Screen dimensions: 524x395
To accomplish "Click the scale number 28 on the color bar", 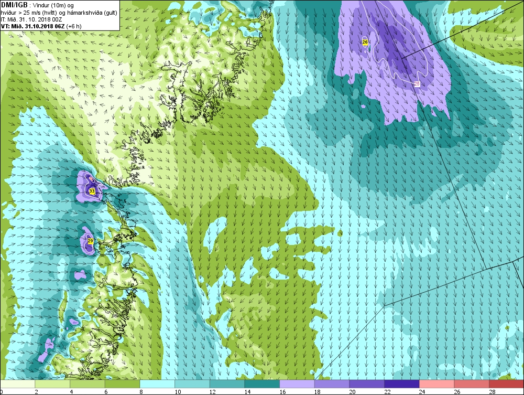I will [492, 392].
